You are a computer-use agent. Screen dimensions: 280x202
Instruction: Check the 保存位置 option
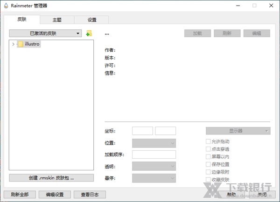coord(208,164)
